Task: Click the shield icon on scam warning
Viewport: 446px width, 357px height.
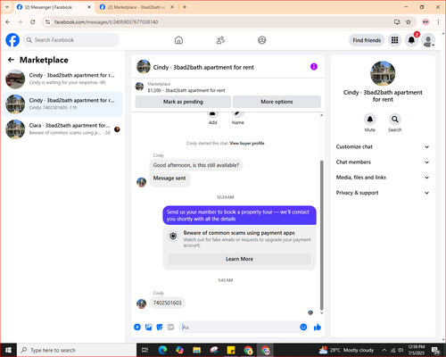Action: [173, 237]
